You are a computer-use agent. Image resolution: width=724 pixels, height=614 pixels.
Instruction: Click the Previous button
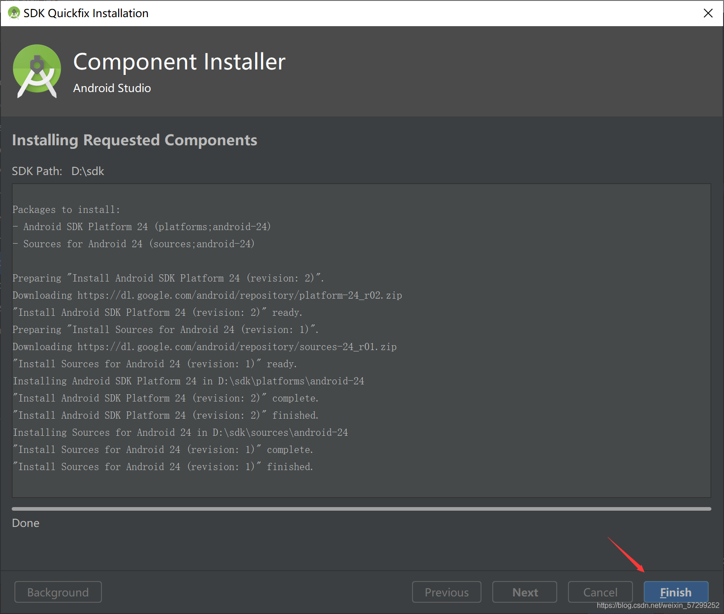pyautogui.click(x=447, y=592)
